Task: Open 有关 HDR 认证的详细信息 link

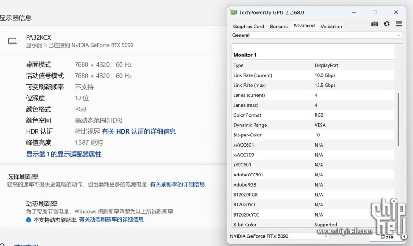Action: [x=139, y=131]
